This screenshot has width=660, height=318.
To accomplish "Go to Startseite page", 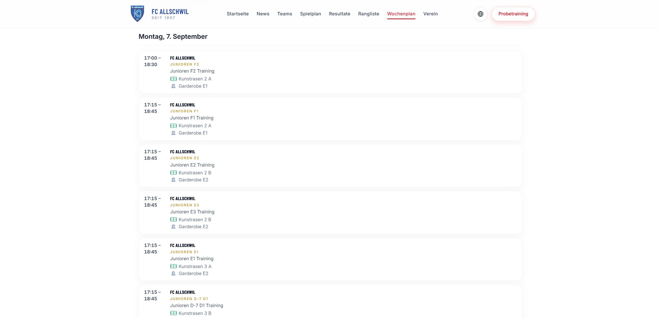I will (238, 14).
